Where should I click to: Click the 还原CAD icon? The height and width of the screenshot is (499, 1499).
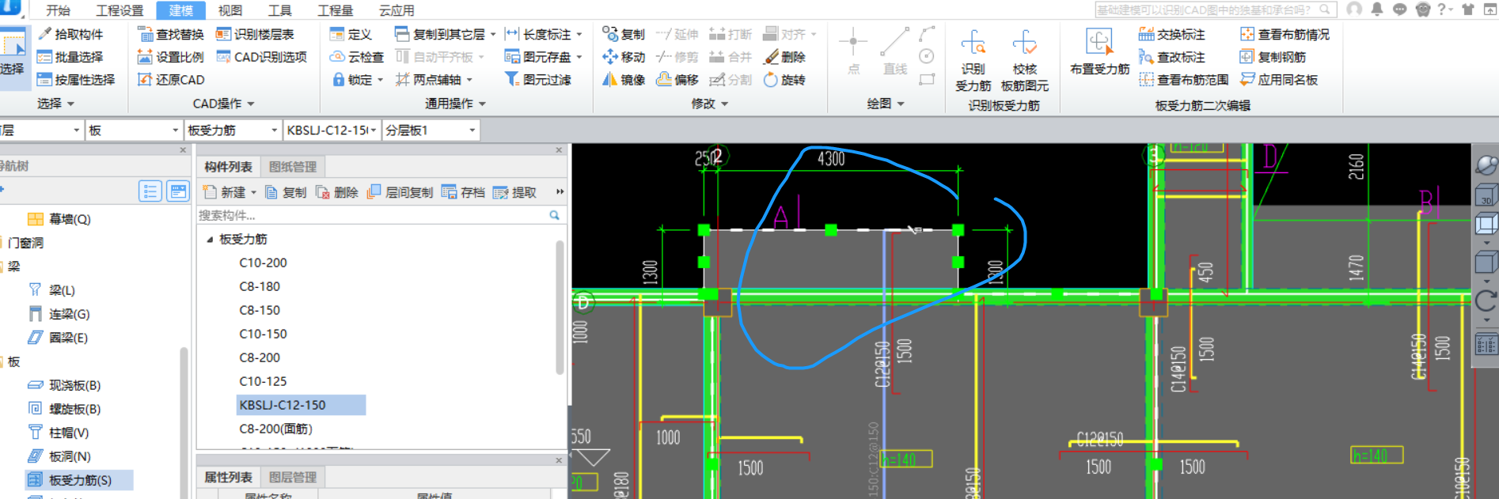point(145,80)
